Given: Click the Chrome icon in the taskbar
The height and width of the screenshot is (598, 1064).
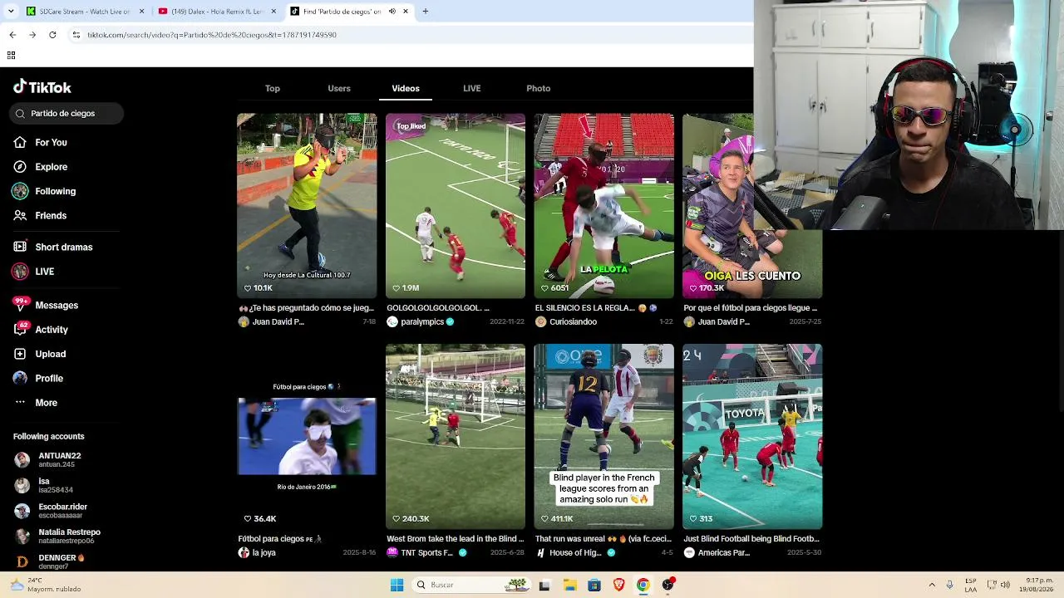Looking at the screenshot, I should pos(643,586).
